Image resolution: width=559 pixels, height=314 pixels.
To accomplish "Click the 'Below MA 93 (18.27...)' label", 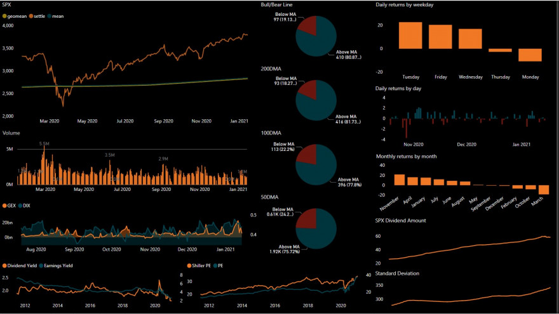I will coord(286,81).
